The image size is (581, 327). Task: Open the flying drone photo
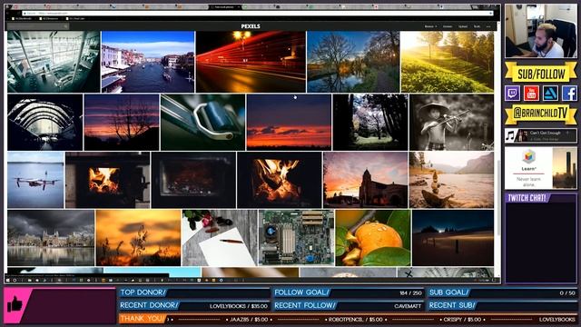35,180
